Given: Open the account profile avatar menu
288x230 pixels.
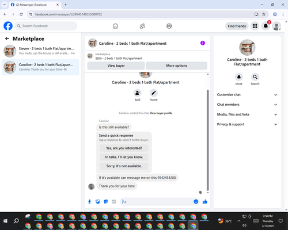Looking at the screenshot, I should click(x=276, y=26).
